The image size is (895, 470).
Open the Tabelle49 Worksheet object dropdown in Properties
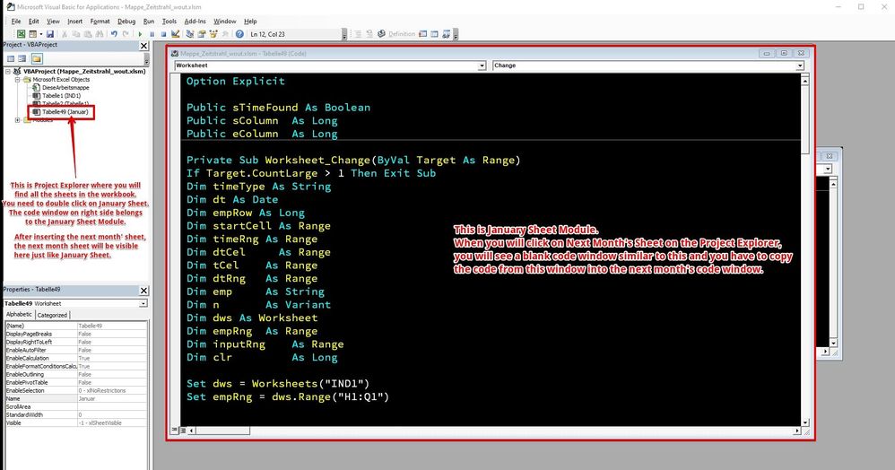click(143, 303)
